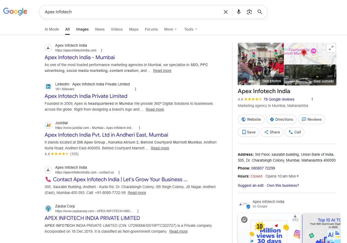Switch to the Images tab

[x=82, y=29]
